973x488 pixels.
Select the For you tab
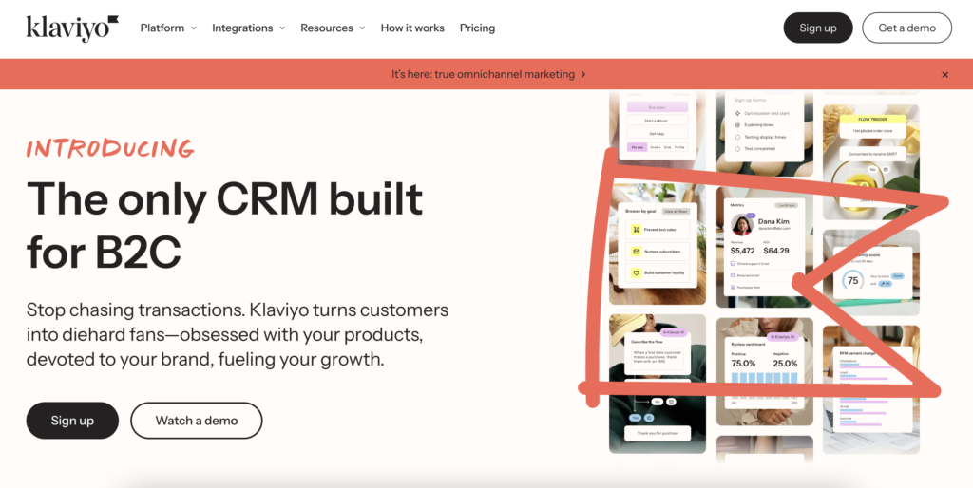pos(638,147)
